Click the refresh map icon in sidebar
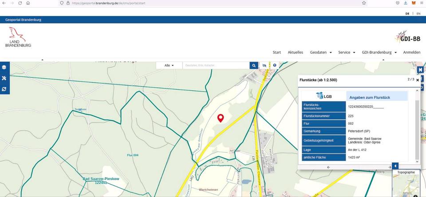Viewport: 426px width, 197px height. point(4,89)
